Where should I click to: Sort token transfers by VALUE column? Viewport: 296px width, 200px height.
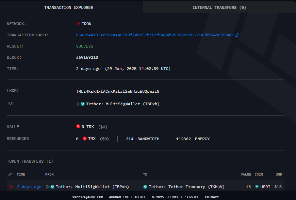246,175
